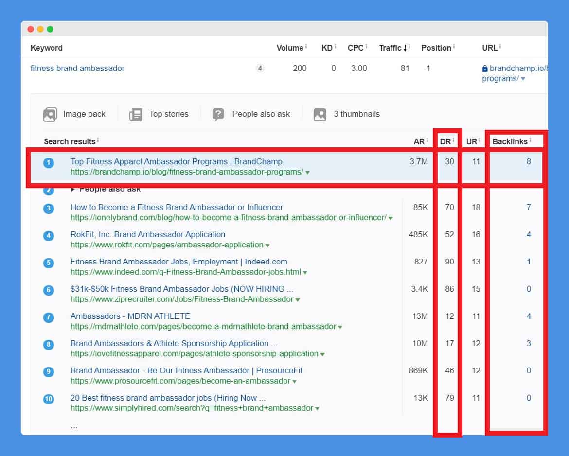The width and height of the screenshot is (569, 456).
Task: Open dropdown arrow after brandchamp.io blog URL
Action: [308, 173]
